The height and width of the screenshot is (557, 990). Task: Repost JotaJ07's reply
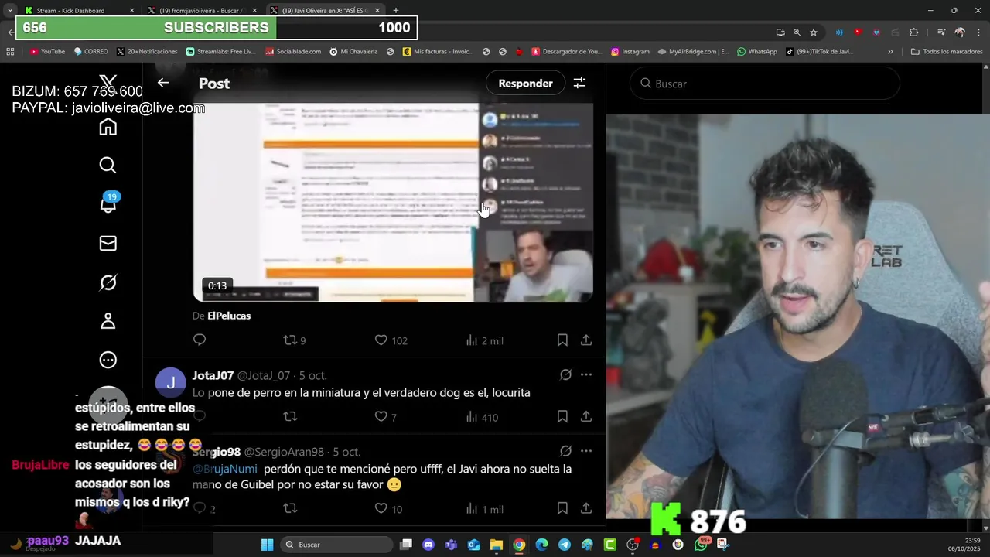(x=290, y=416)
